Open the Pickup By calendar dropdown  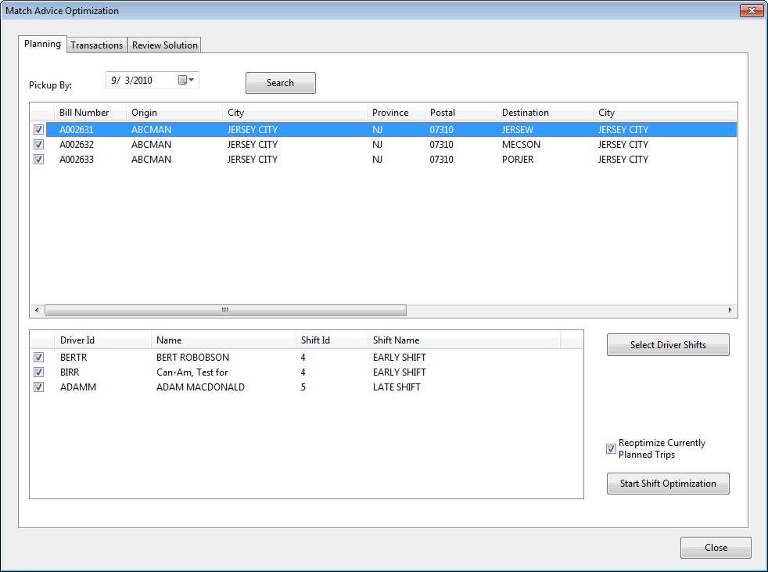coord(187,80)
